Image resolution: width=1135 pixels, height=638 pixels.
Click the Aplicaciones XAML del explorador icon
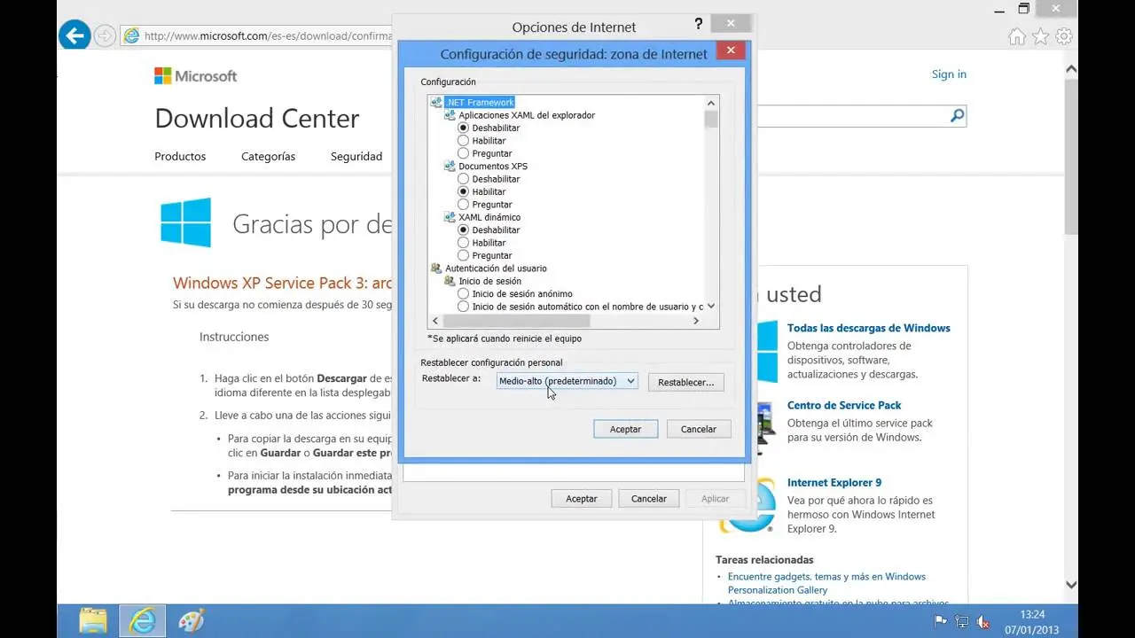pyautogui.click(x=450, y=115)
